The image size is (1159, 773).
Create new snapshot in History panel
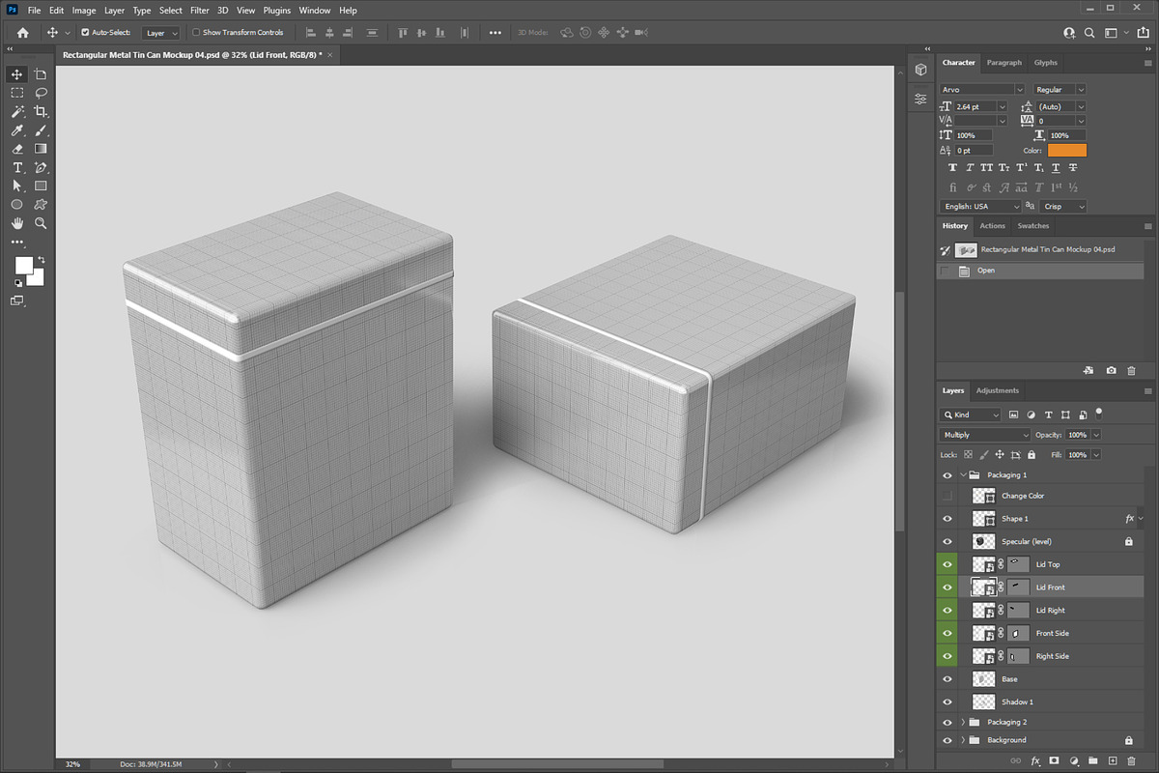(1112, 370)
